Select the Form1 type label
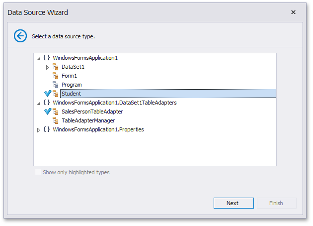This screenshot has height=226, width=313. [69, 76]
